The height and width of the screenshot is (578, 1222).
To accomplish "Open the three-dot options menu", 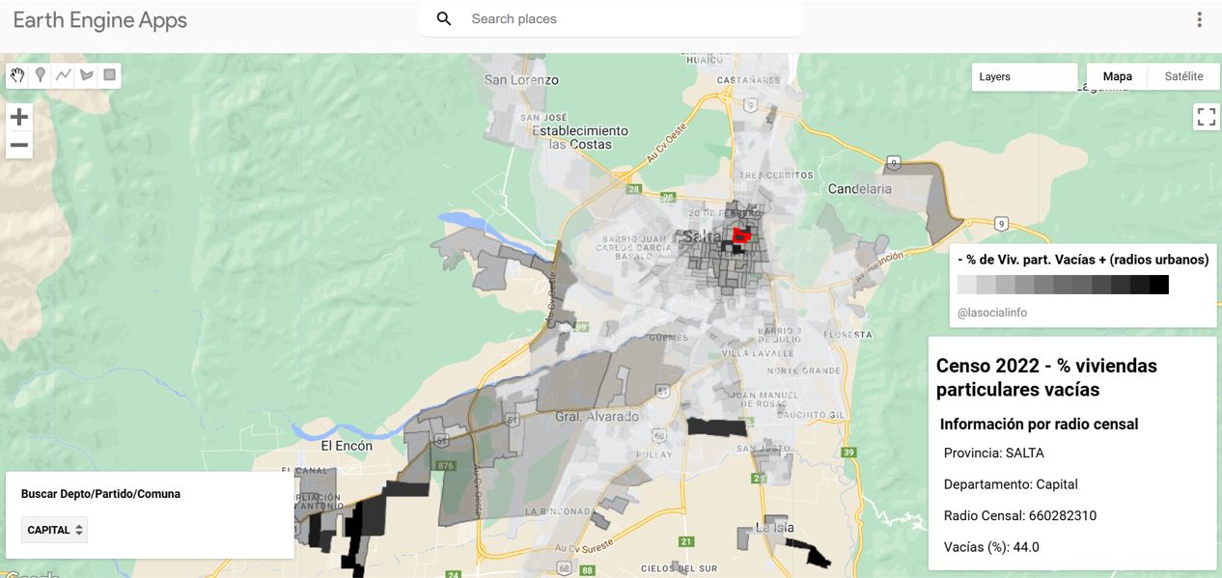I will pos(1199,19).
